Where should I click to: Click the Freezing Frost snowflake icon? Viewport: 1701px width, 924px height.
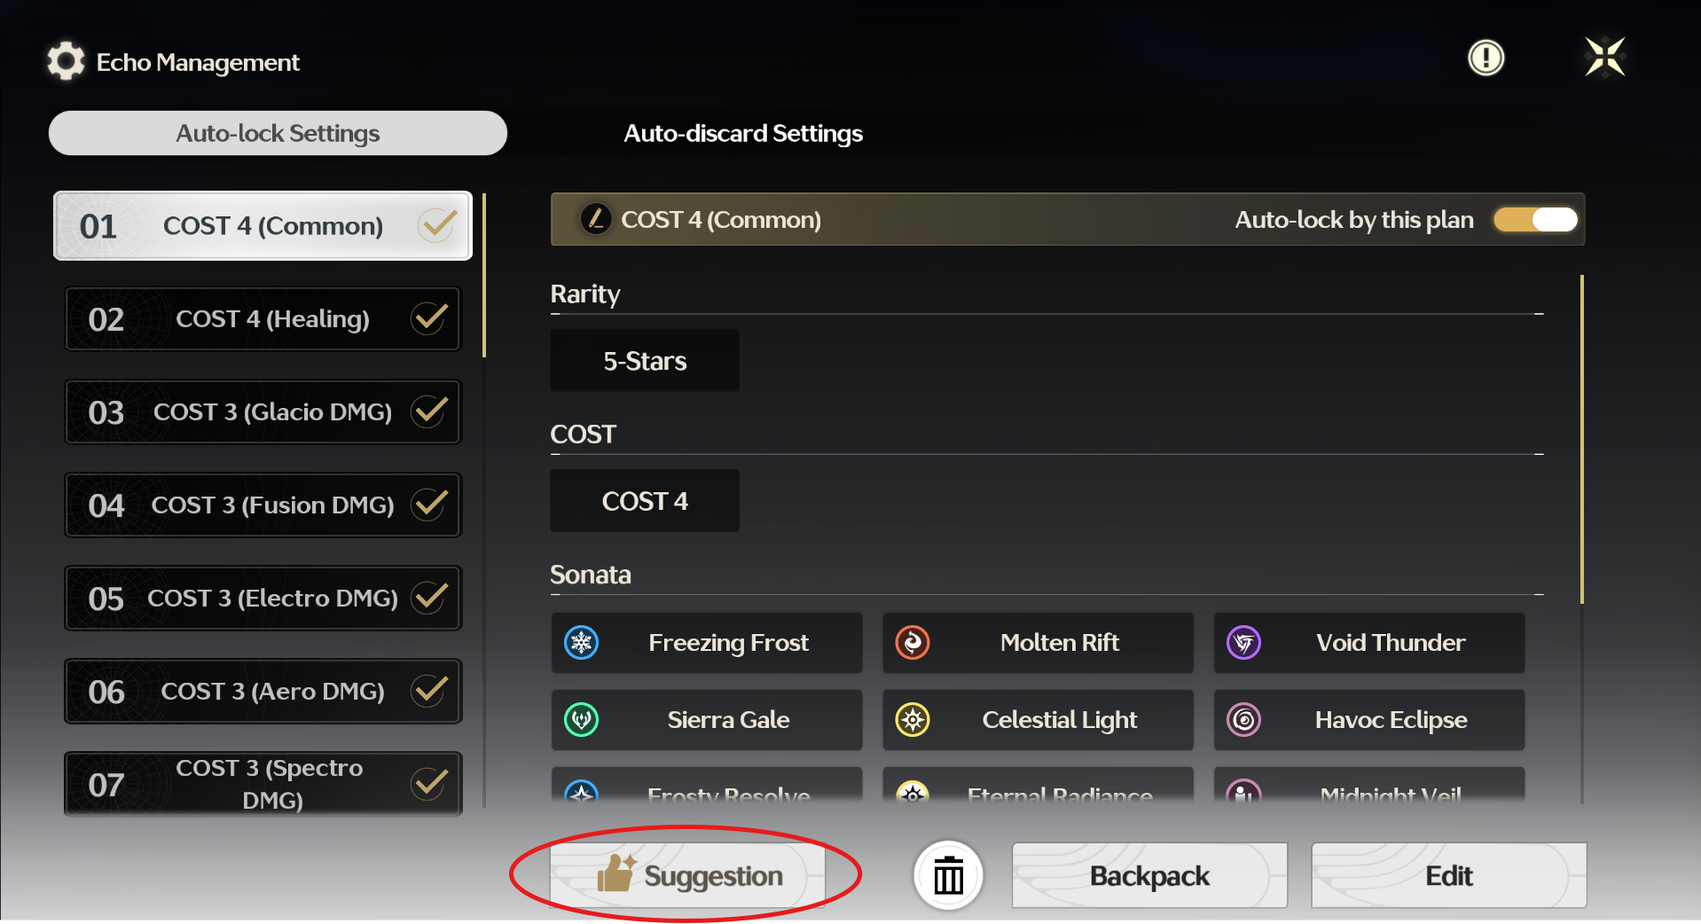(582, 643)
